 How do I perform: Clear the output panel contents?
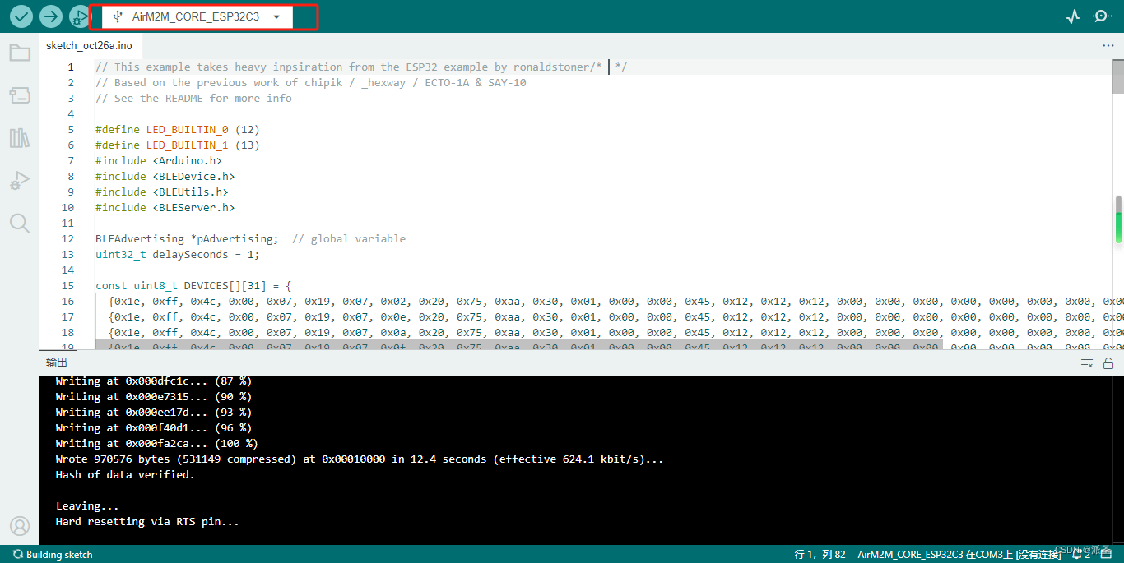[1087, 363]
